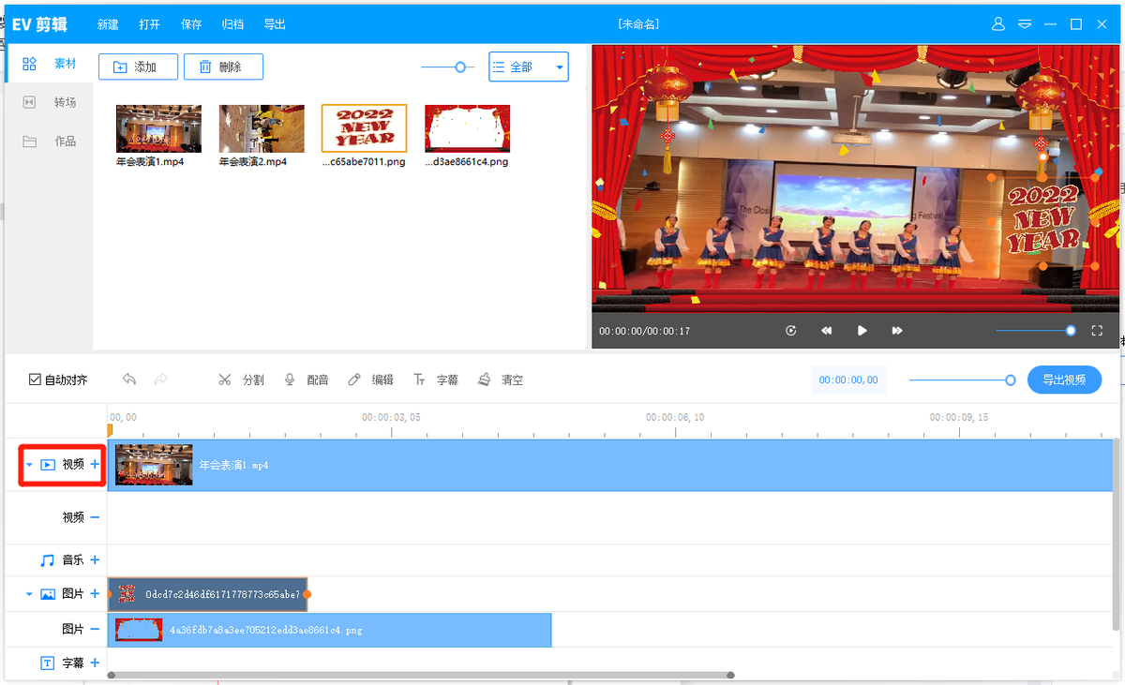
Task: Switch to the 作品 tab
Action: pyautogui.click(x=49, y=141)
